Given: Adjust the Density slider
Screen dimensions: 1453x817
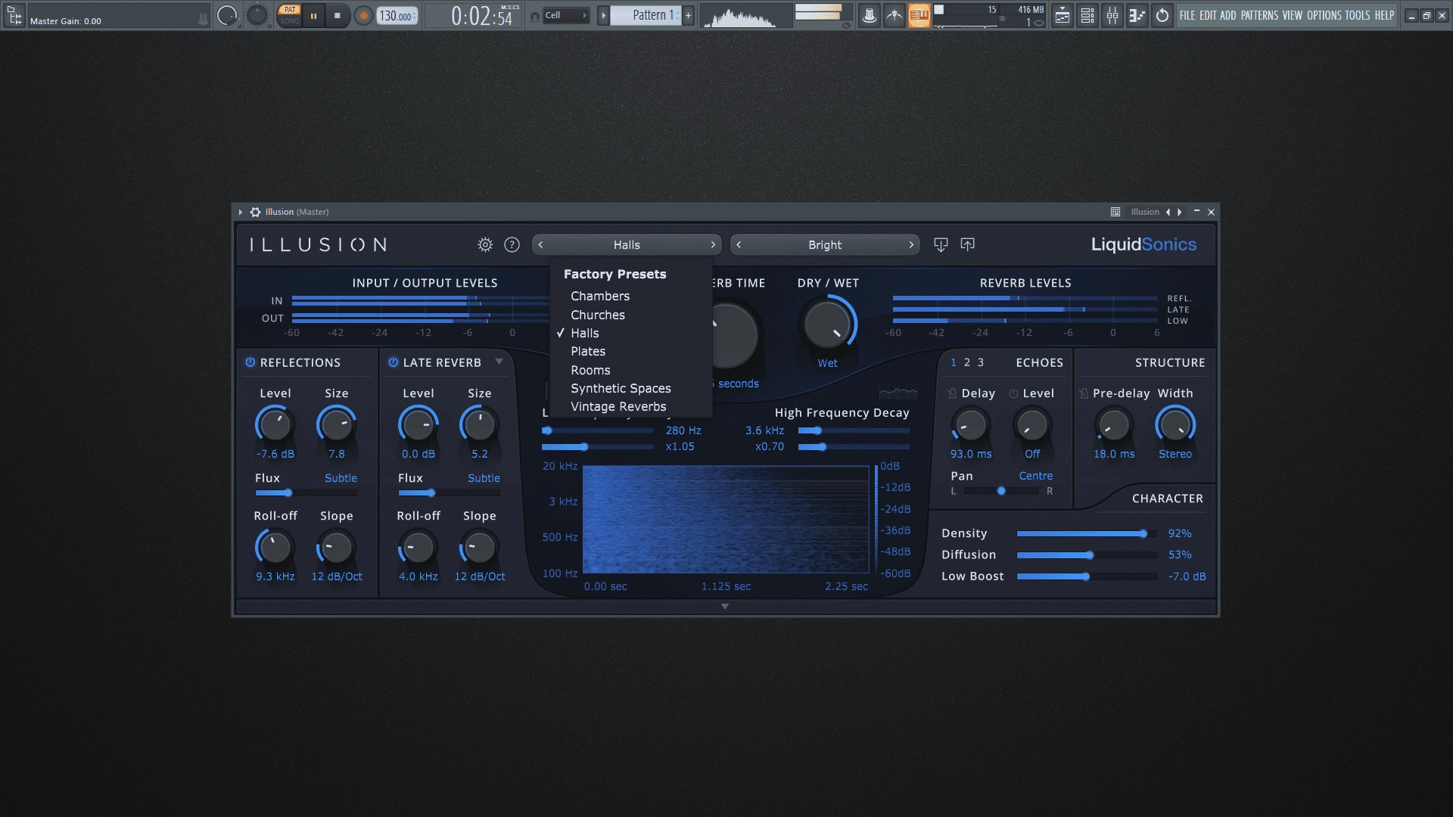Looking at the screenshot, I should click(1086, 533).
